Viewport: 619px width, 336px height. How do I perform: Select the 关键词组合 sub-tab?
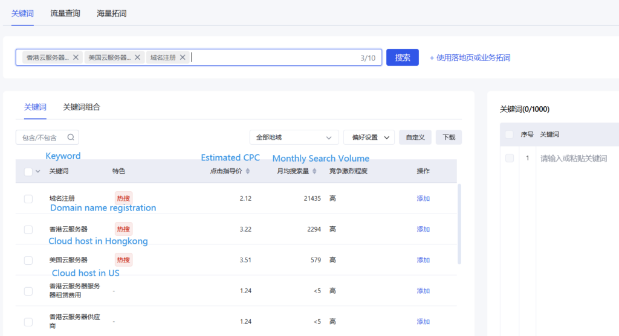click(x=82, y=107)
